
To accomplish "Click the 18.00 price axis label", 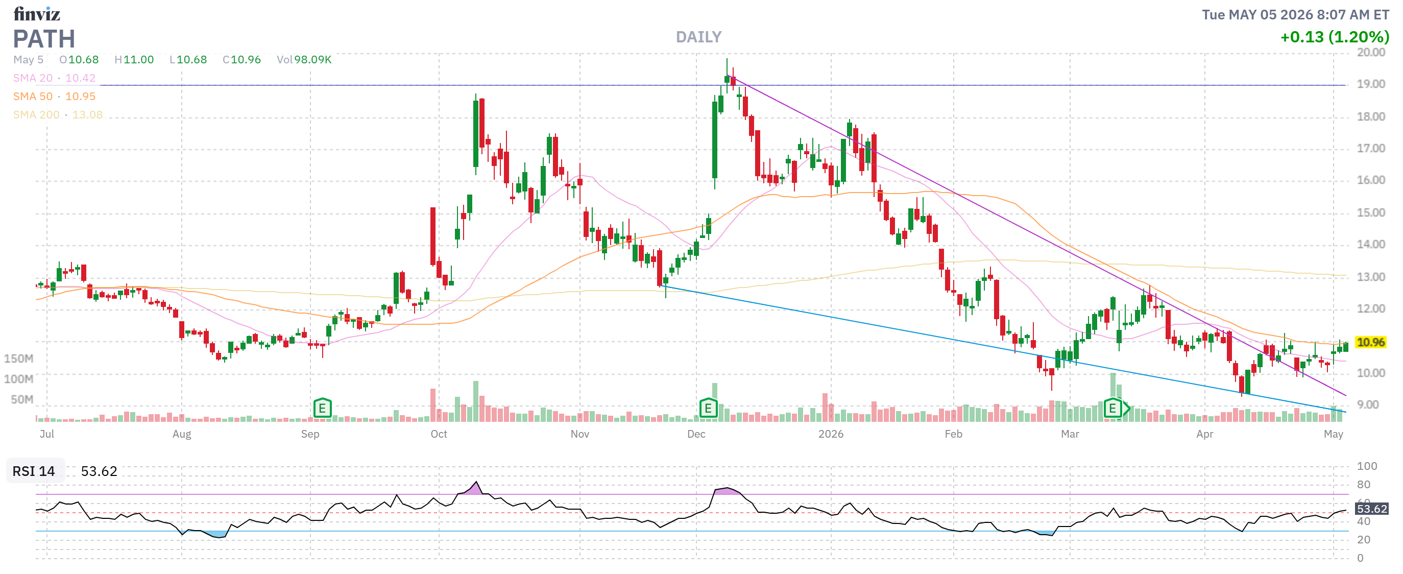I will point(1371,116).
